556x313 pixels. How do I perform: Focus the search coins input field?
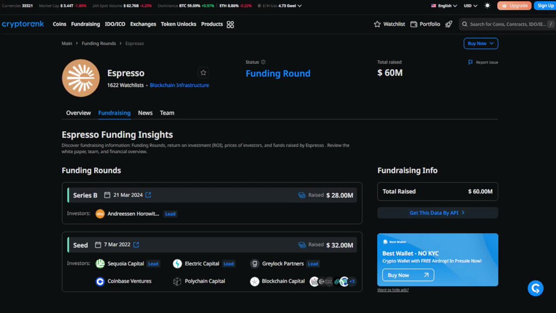[507, 24]
